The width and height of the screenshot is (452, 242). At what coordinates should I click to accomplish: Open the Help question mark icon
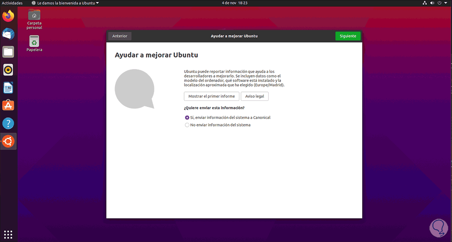point(8,123)
